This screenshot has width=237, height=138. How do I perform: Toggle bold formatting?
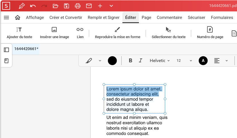coord(131,60)
